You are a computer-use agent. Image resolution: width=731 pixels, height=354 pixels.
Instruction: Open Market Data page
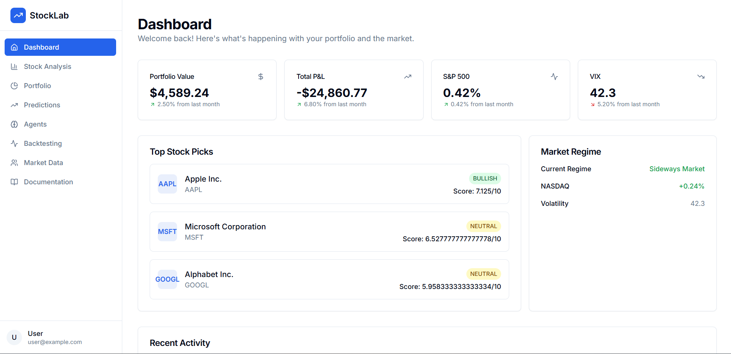(60, 163)
